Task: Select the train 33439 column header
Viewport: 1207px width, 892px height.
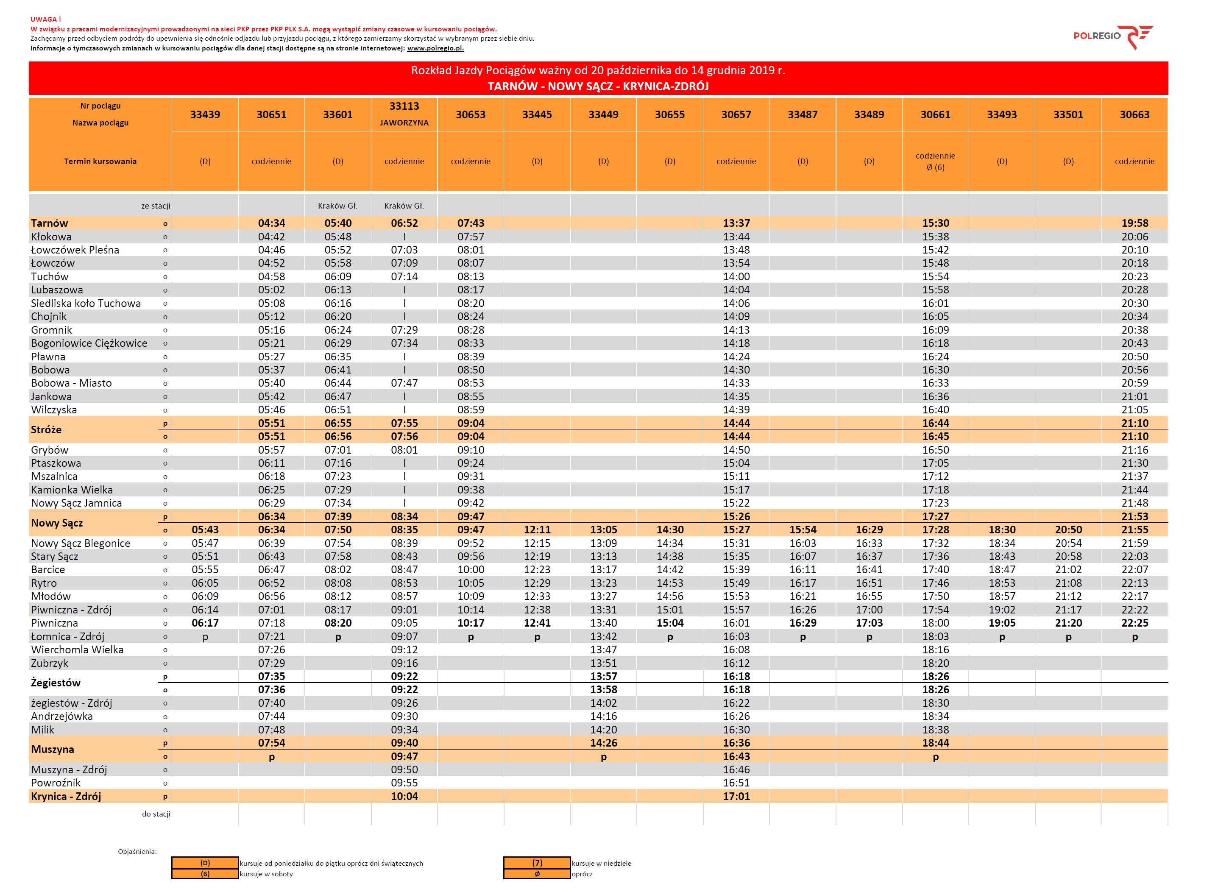Action: coord(205,114)
